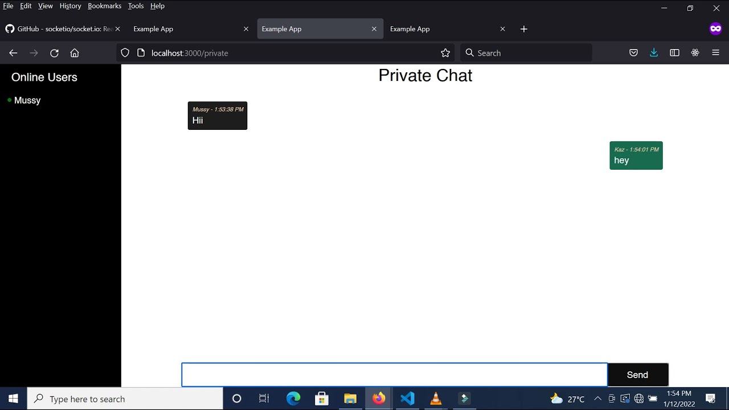Open the Windows notification center

[711, 399]
